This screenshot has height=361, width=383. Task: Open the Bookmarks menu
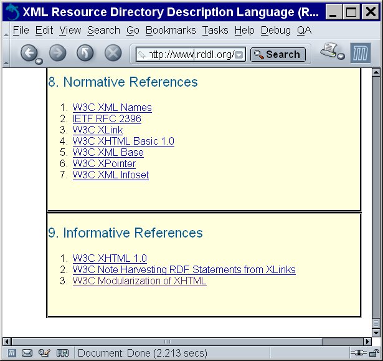(170, 30)
